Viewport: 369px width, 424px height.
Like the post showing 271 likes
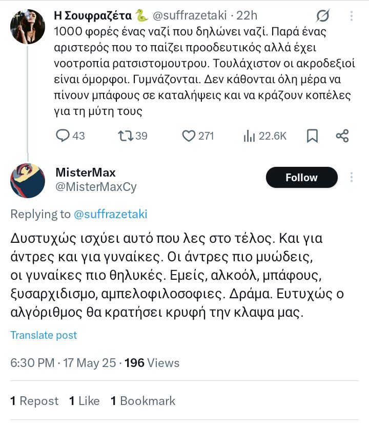pos(189,136)
